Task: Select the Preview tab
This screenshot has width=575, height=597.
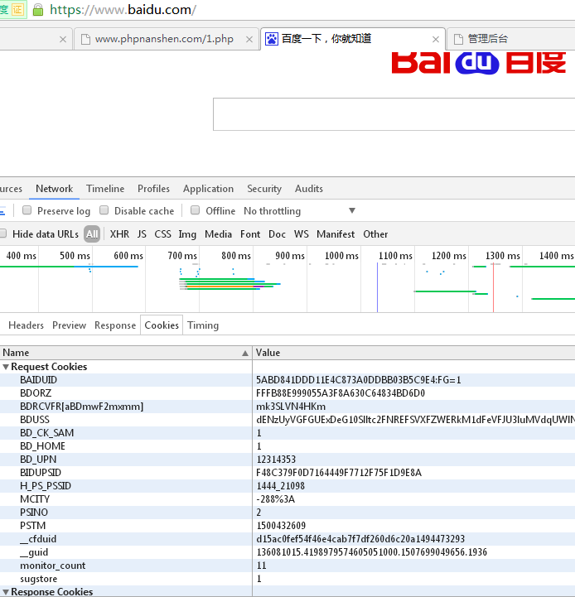Action: 69,325
